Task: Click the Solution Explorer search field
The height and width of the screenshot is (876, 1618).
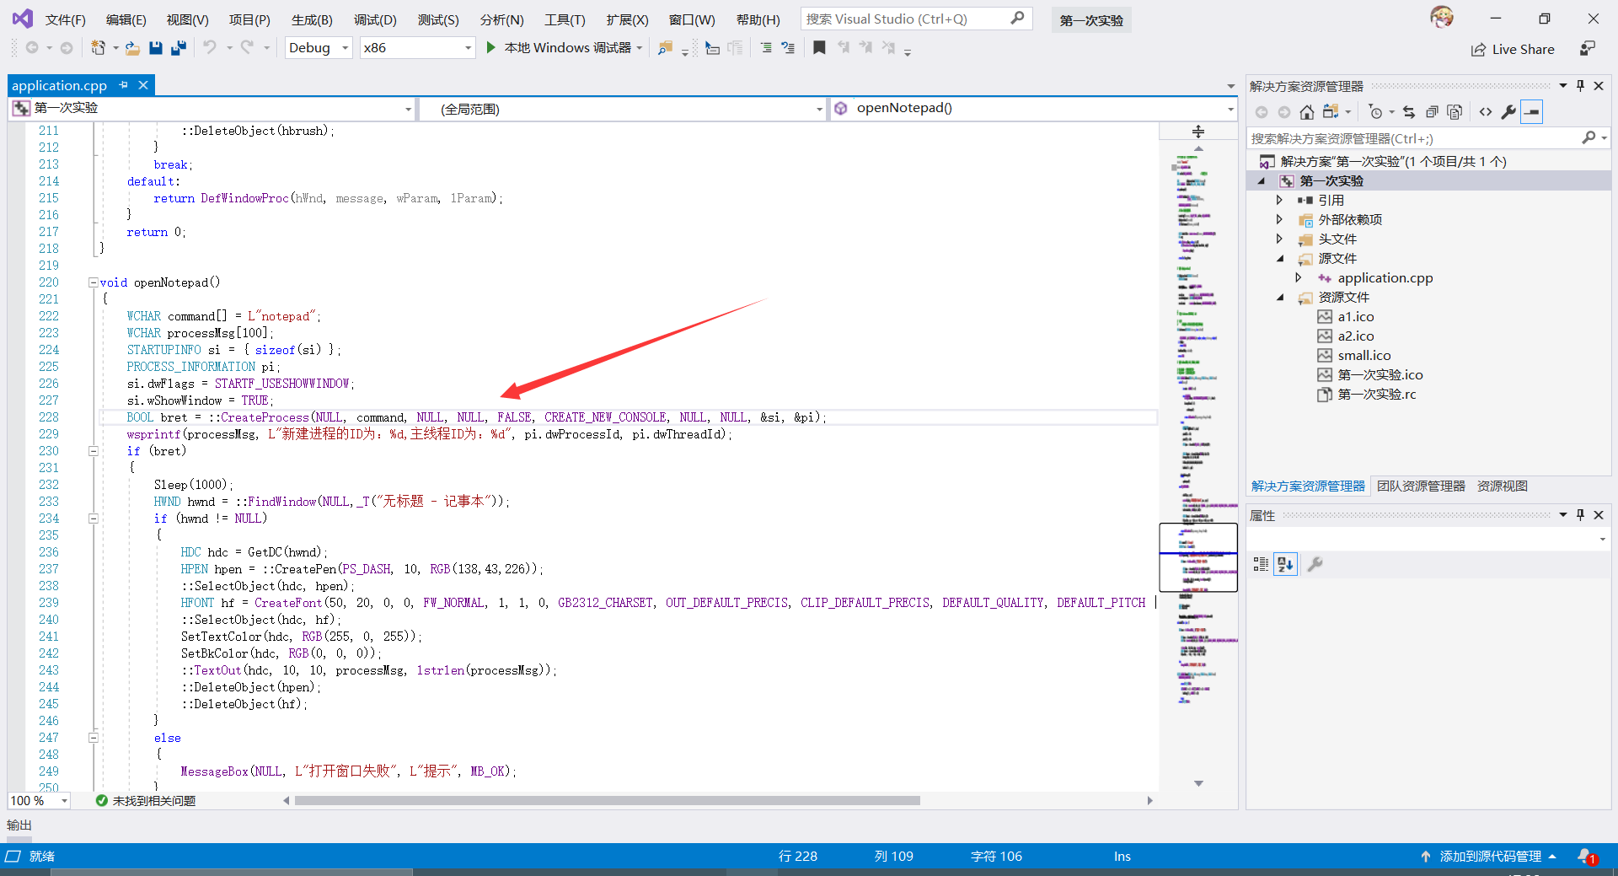Action: (1428, 138)
